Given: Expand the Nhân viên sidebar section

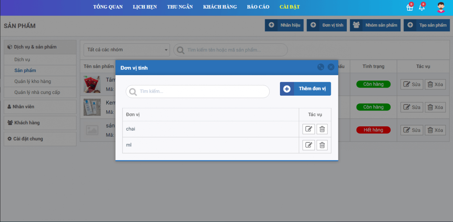Looking at the screenshot, I should point(40,107).
